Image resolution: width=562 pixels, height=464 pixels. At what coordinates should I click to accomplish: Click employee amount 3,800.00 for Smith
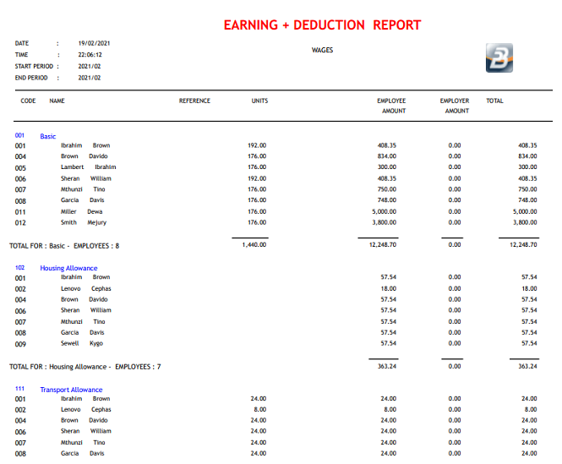(x=385, y=222)
